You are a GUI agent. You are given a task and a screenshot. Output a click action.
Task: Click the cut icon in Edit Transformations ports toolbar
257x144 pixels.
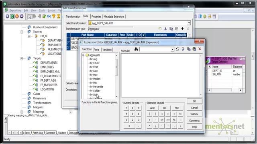click(165, 29)
